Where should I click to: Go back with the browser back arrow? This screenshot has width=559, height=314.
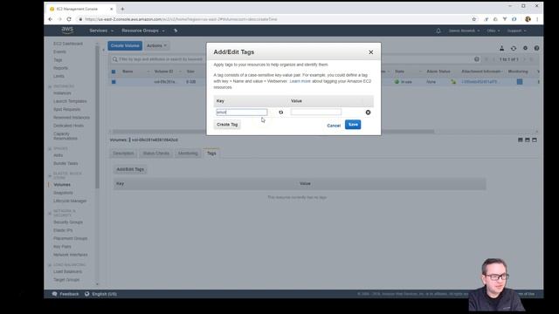(x=51, y=19)
